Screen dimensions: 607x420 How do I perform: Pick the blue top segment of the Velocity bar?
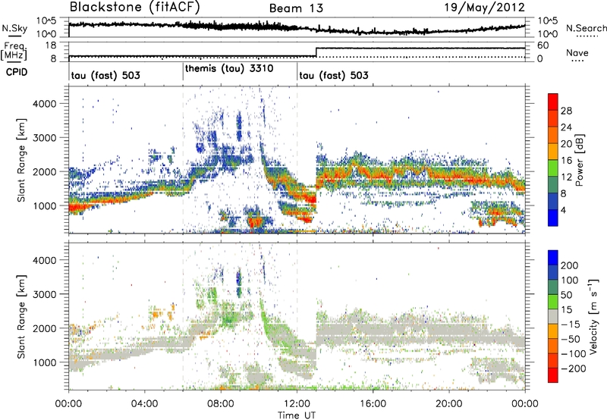coord(553,258)
